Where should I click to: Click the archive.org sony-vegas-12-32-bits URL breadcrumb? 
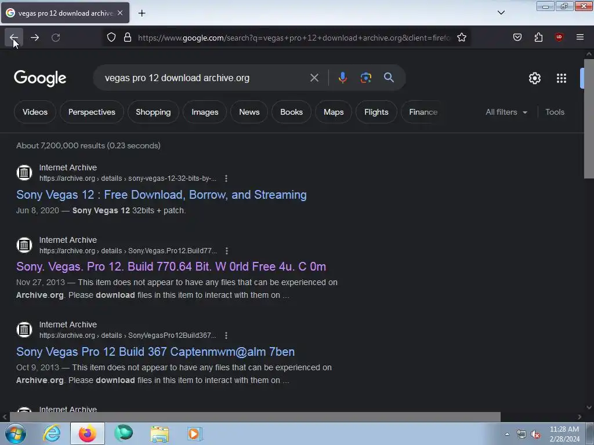pos(128,178)
